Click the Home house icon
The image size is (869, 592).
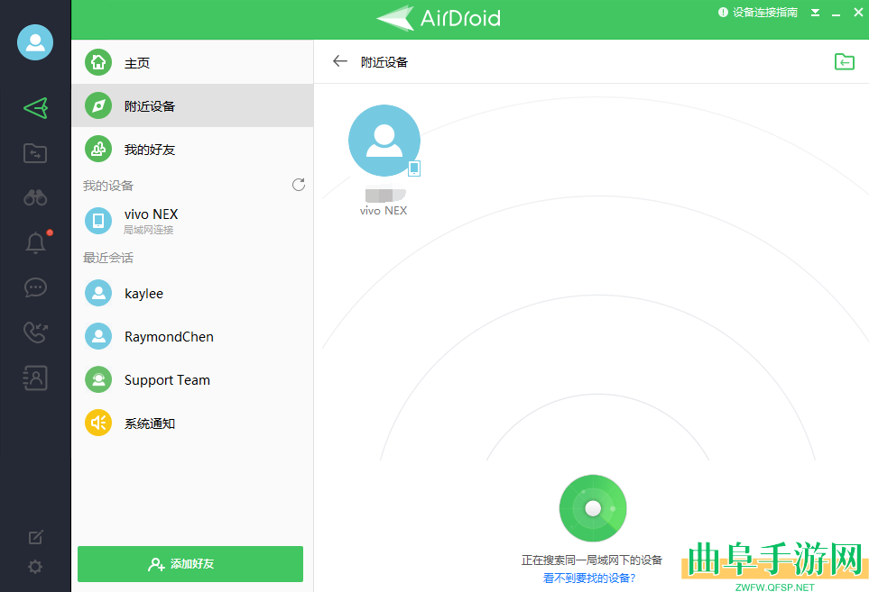tap(98, 62)
